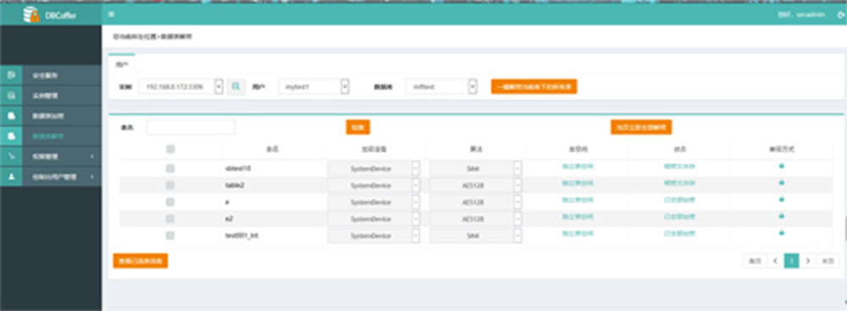Select page 1 in pagination
847x311 pixels.
[x=791, y=261]
